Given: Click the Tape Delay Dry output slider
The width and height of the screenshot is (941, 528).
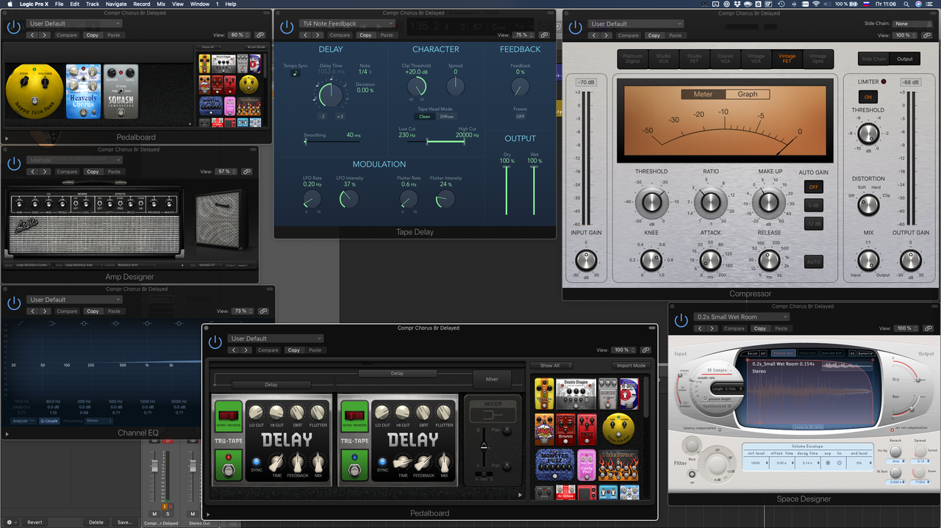Looking at the screenshot, I should [x=506, y=189].
